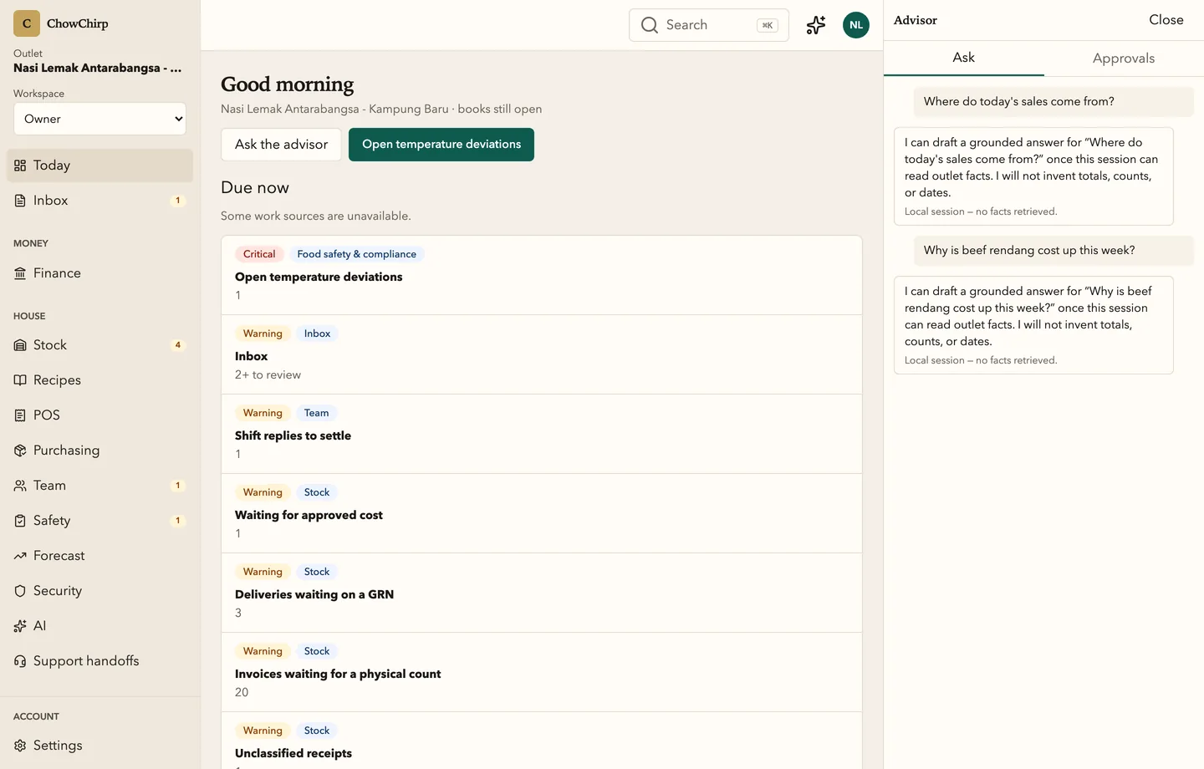Image resolution: width=1204 pixels, height=769 pixels.
Task: Switch to the Ask tab in Advisor
Action: pos(964,58)
